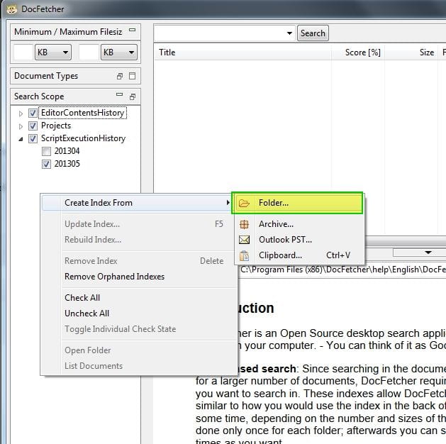Select the EditorContentsHistory tree label
The image size is (446, 444).
pyautogui.click(x=82, y=113)
